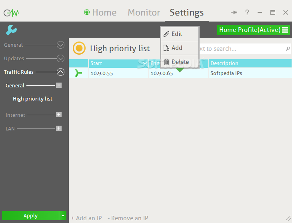
Task: Click the High priority list heading
Action: coord(120,48)
